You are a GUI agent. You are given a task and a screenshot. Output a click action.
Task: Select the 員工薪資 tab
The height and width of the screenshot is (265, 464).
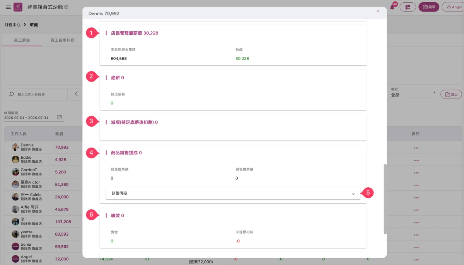(22, 40)
